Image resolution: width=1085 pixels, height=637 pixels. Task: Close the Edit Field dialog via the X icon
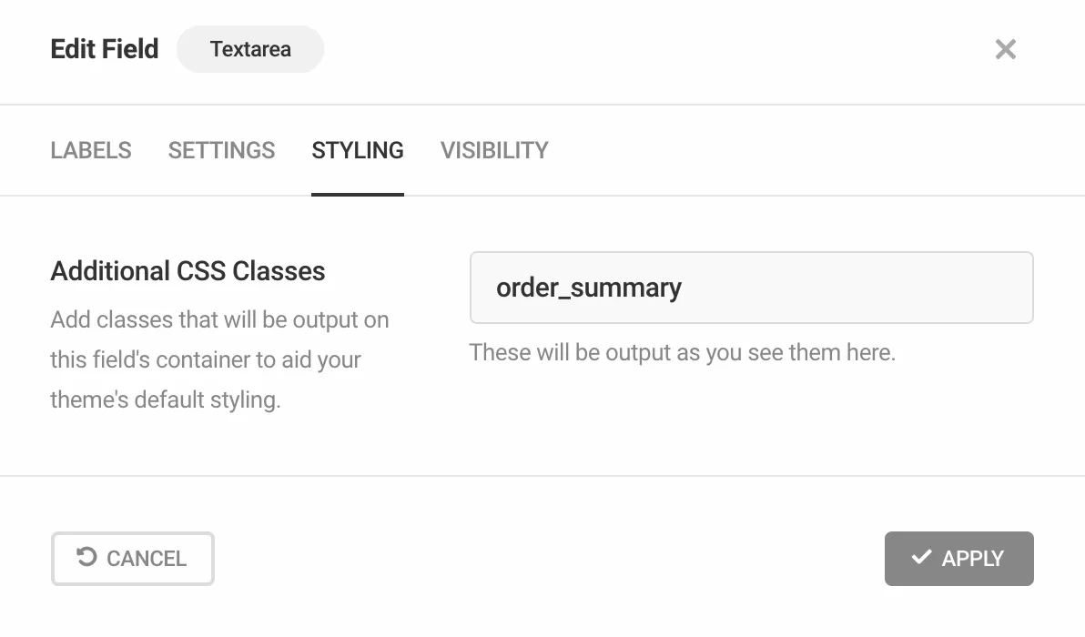tap(1005, 49)
